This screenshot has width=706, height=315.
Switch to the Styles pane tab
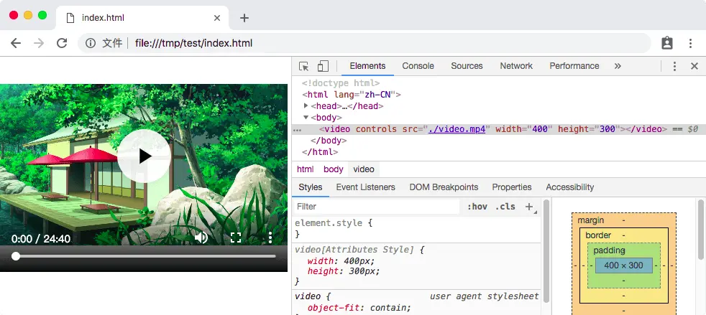tap(311, 187)
